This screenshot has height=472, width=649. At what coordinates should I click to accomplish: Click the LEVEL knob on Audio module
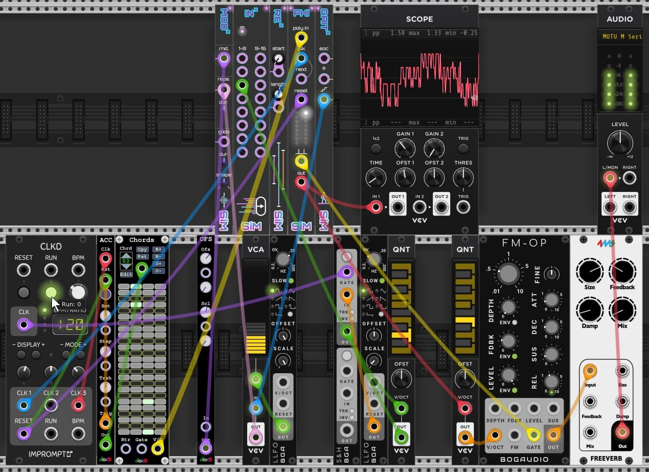pyautogui.click(x=620, y=144)
